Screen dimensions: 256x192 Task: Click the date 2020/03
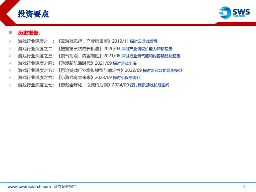coord(112,48)
